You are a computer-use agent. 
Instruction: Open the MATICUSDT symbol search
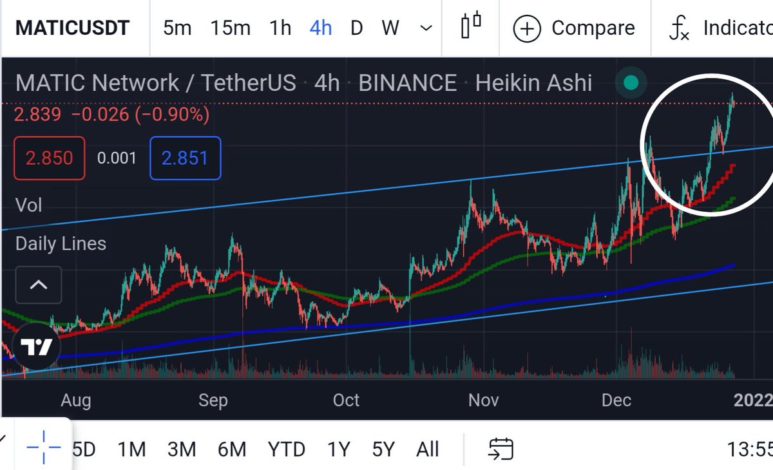pyautogui.click(x=73, y=28)
